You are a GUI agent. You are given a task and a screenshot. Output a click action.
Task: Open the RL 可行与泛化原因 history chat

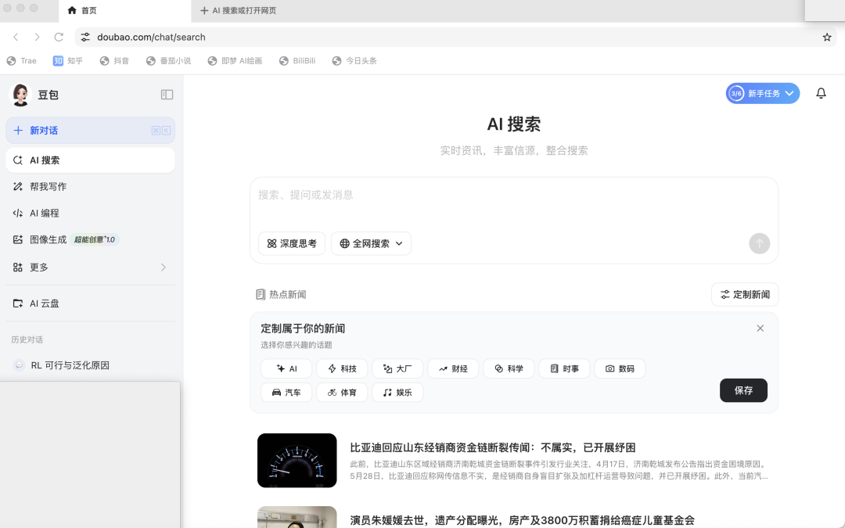pyautogui.click(x=91, y=365)
